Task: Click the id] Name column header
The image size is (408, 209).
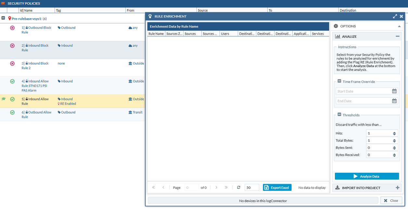Action: [x=36, y=10]
